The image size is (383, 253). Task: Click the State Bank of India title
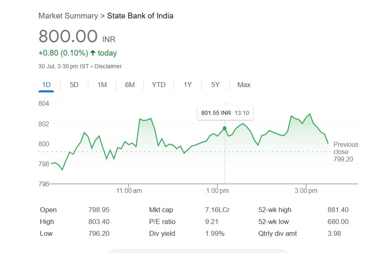[x=140, y=16]
